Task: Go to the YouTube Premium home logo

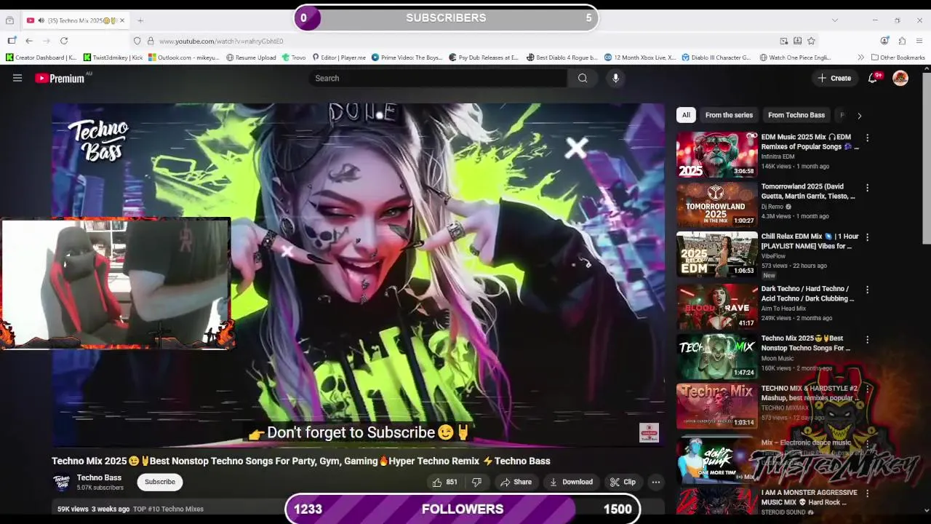Action: [x=61, y=78]
